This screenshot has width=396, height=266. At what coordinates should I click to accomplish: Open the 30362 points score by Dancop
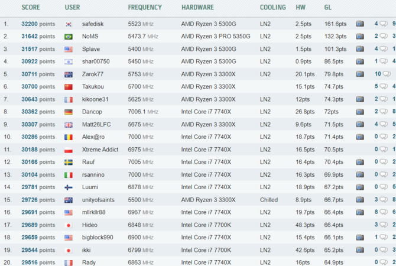[38, 112]
